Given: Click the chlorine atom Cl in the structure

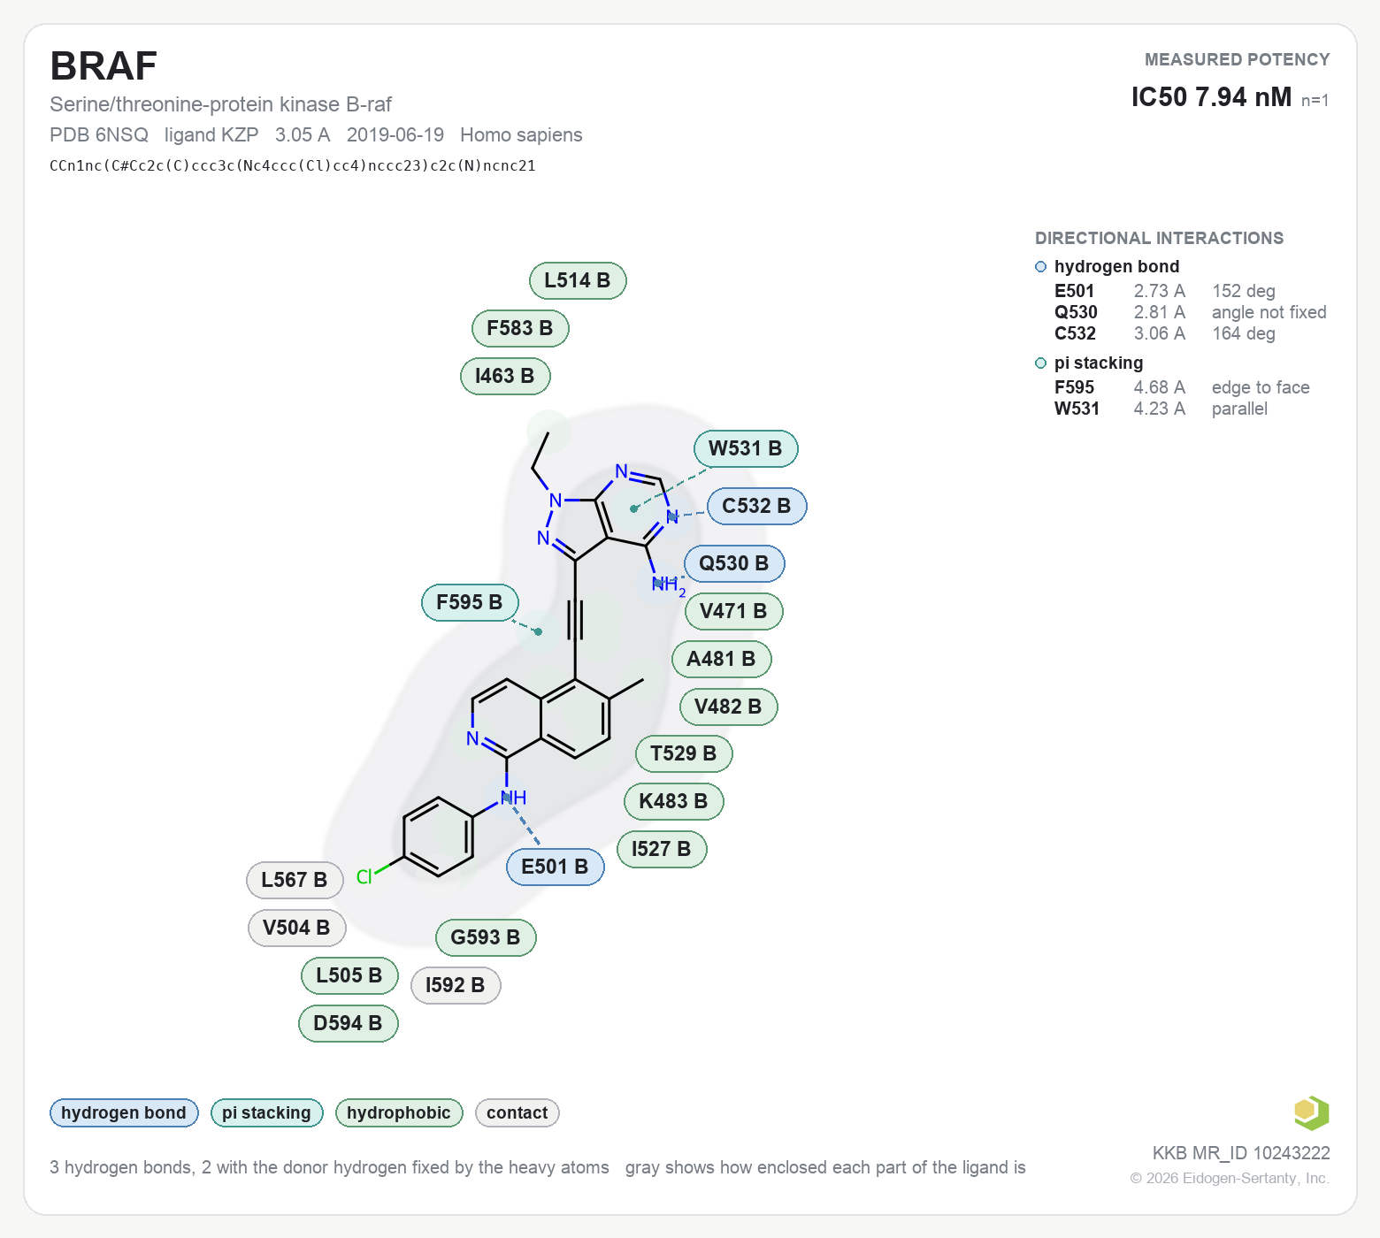Looking at the screenshot, I should (364, 877).
